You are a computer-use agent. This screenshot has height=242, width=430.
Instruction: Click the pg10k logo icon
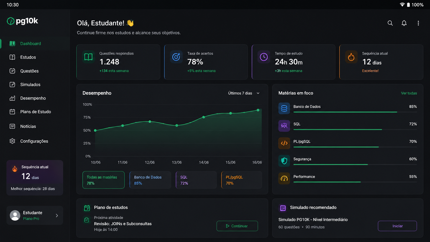[11, 21]
